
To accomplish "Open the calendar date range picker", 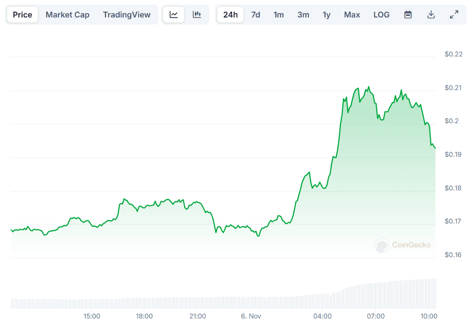I will [408, 15].
